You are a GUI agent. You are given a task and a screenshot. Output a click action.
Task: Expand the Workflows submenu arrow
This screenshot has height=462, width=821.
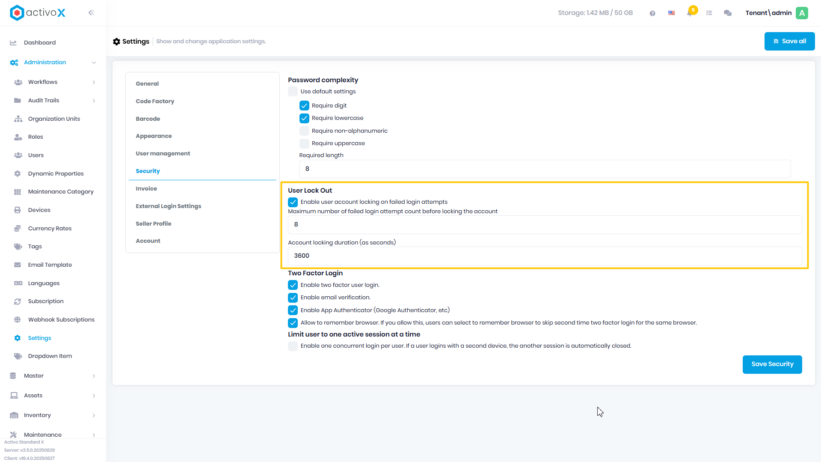point(94,82)
